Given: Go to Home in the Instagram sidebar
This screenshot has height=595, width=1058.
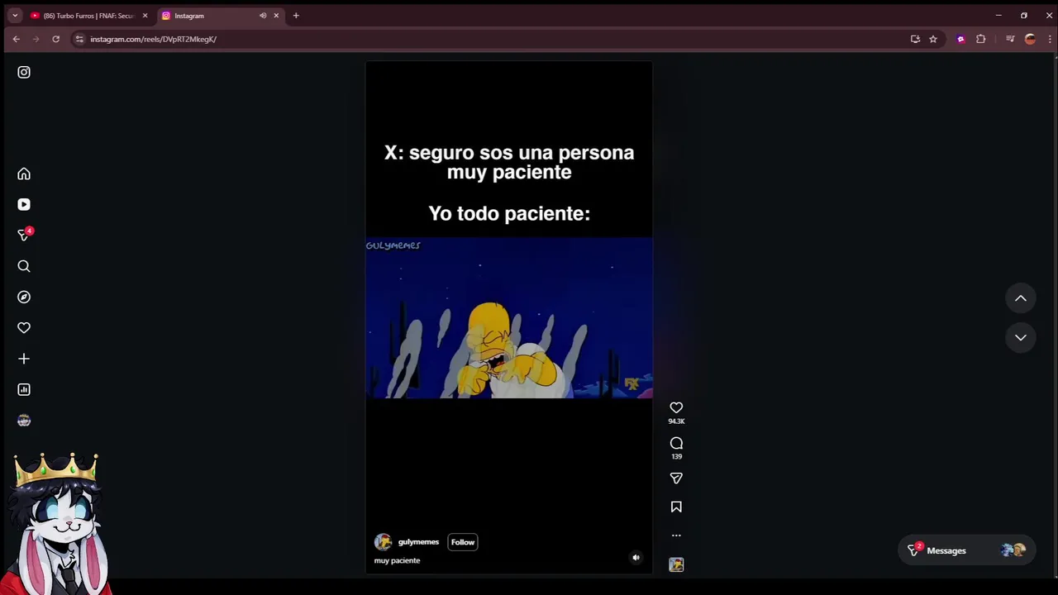Looking at the screenshot, I should [x=24, y=174].
